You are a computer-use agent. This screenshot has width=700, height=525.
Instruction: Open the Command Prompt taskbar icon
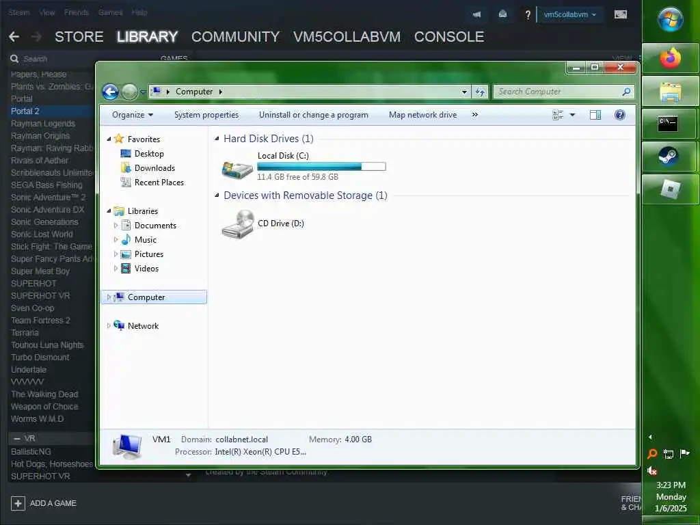click(x=668, y=124)
